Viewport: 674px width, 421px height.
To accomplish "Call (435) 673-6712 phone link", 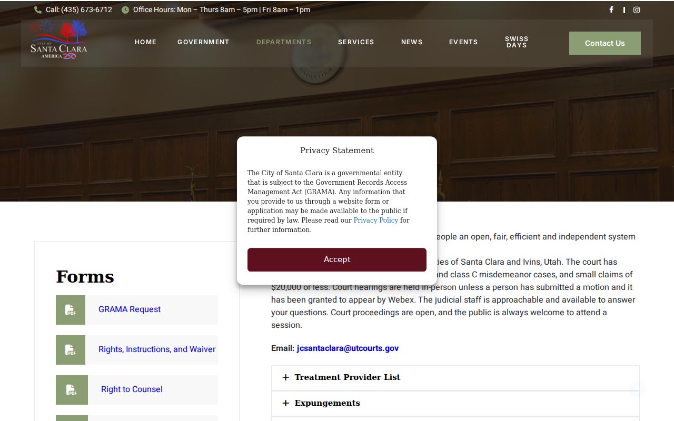I will pyautogui.click(x=79, y=9).
